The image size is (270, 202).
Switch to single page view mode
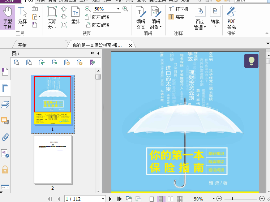[151, 199]
